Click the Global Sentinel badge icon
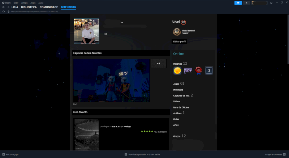This screenshot has width=289, height=158. tap(177, 32)
